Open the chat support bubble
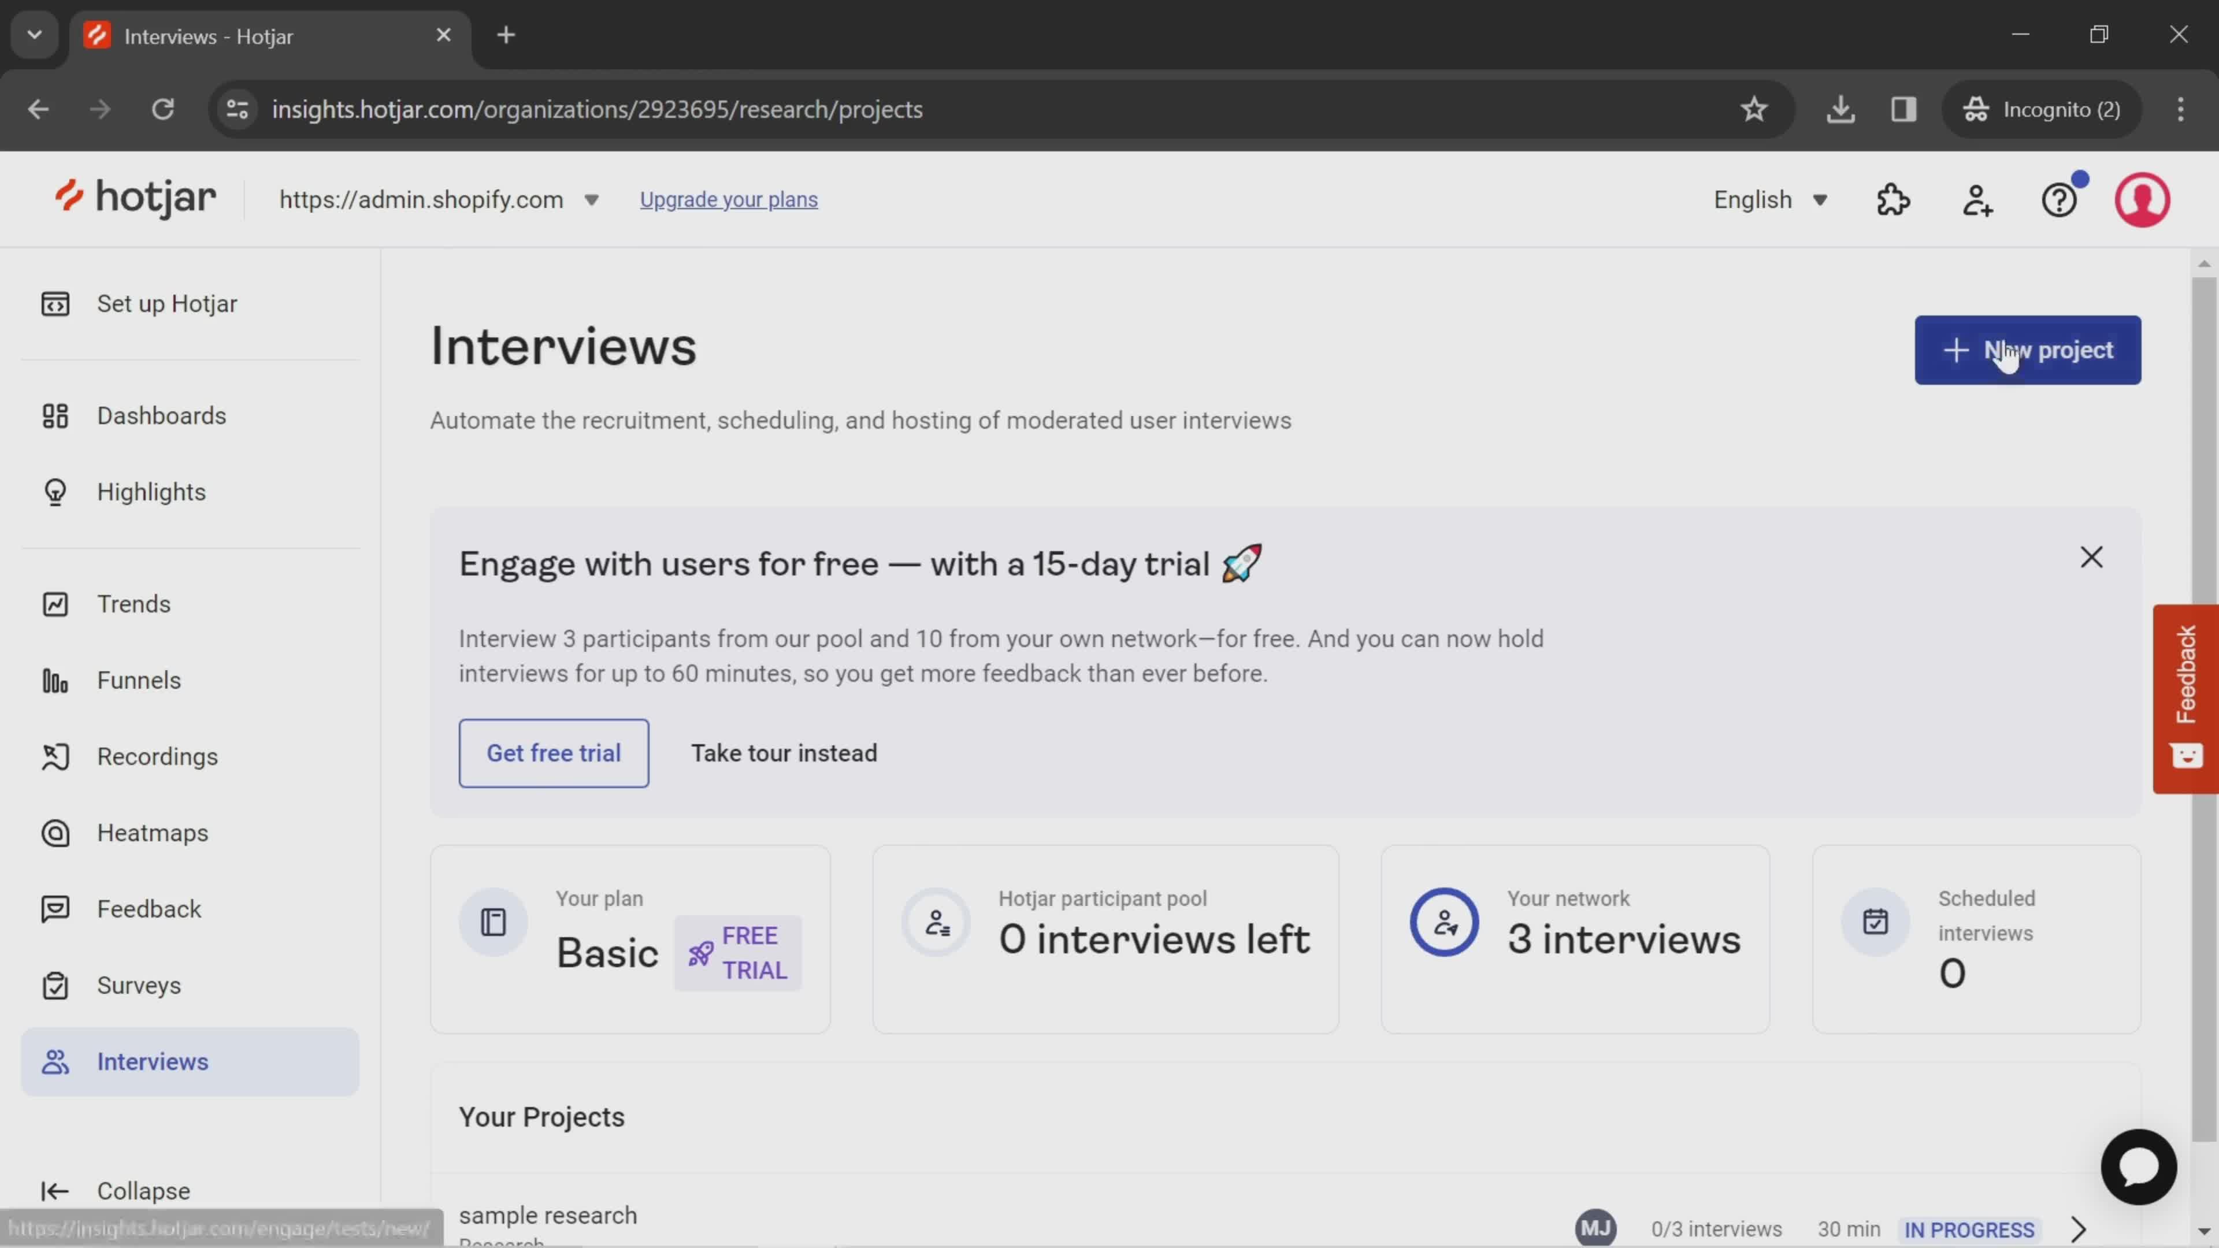This screenshot has width=2219, height=1248. (x=2138, y=1167)
